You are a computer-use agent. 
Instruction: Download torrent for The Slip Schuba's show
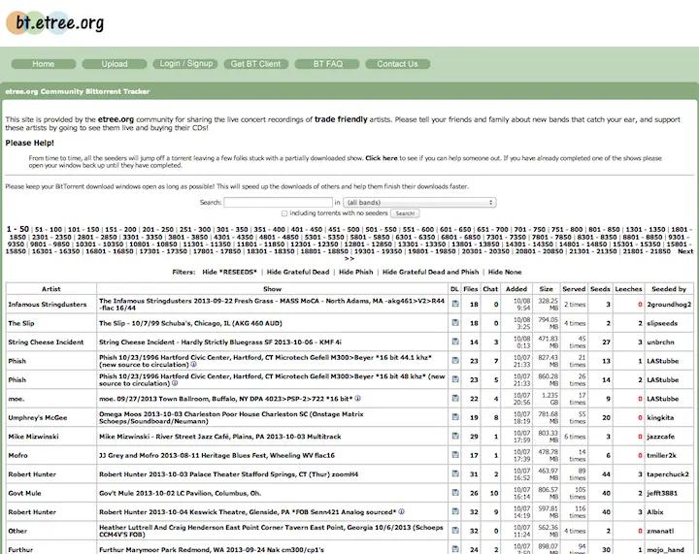click(x=455, y=323)
